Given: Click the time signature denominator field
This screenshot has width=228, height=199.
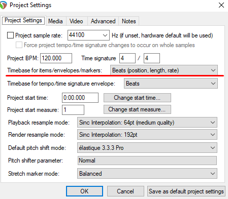Looking at the screenshot, I should coord(152,58).
